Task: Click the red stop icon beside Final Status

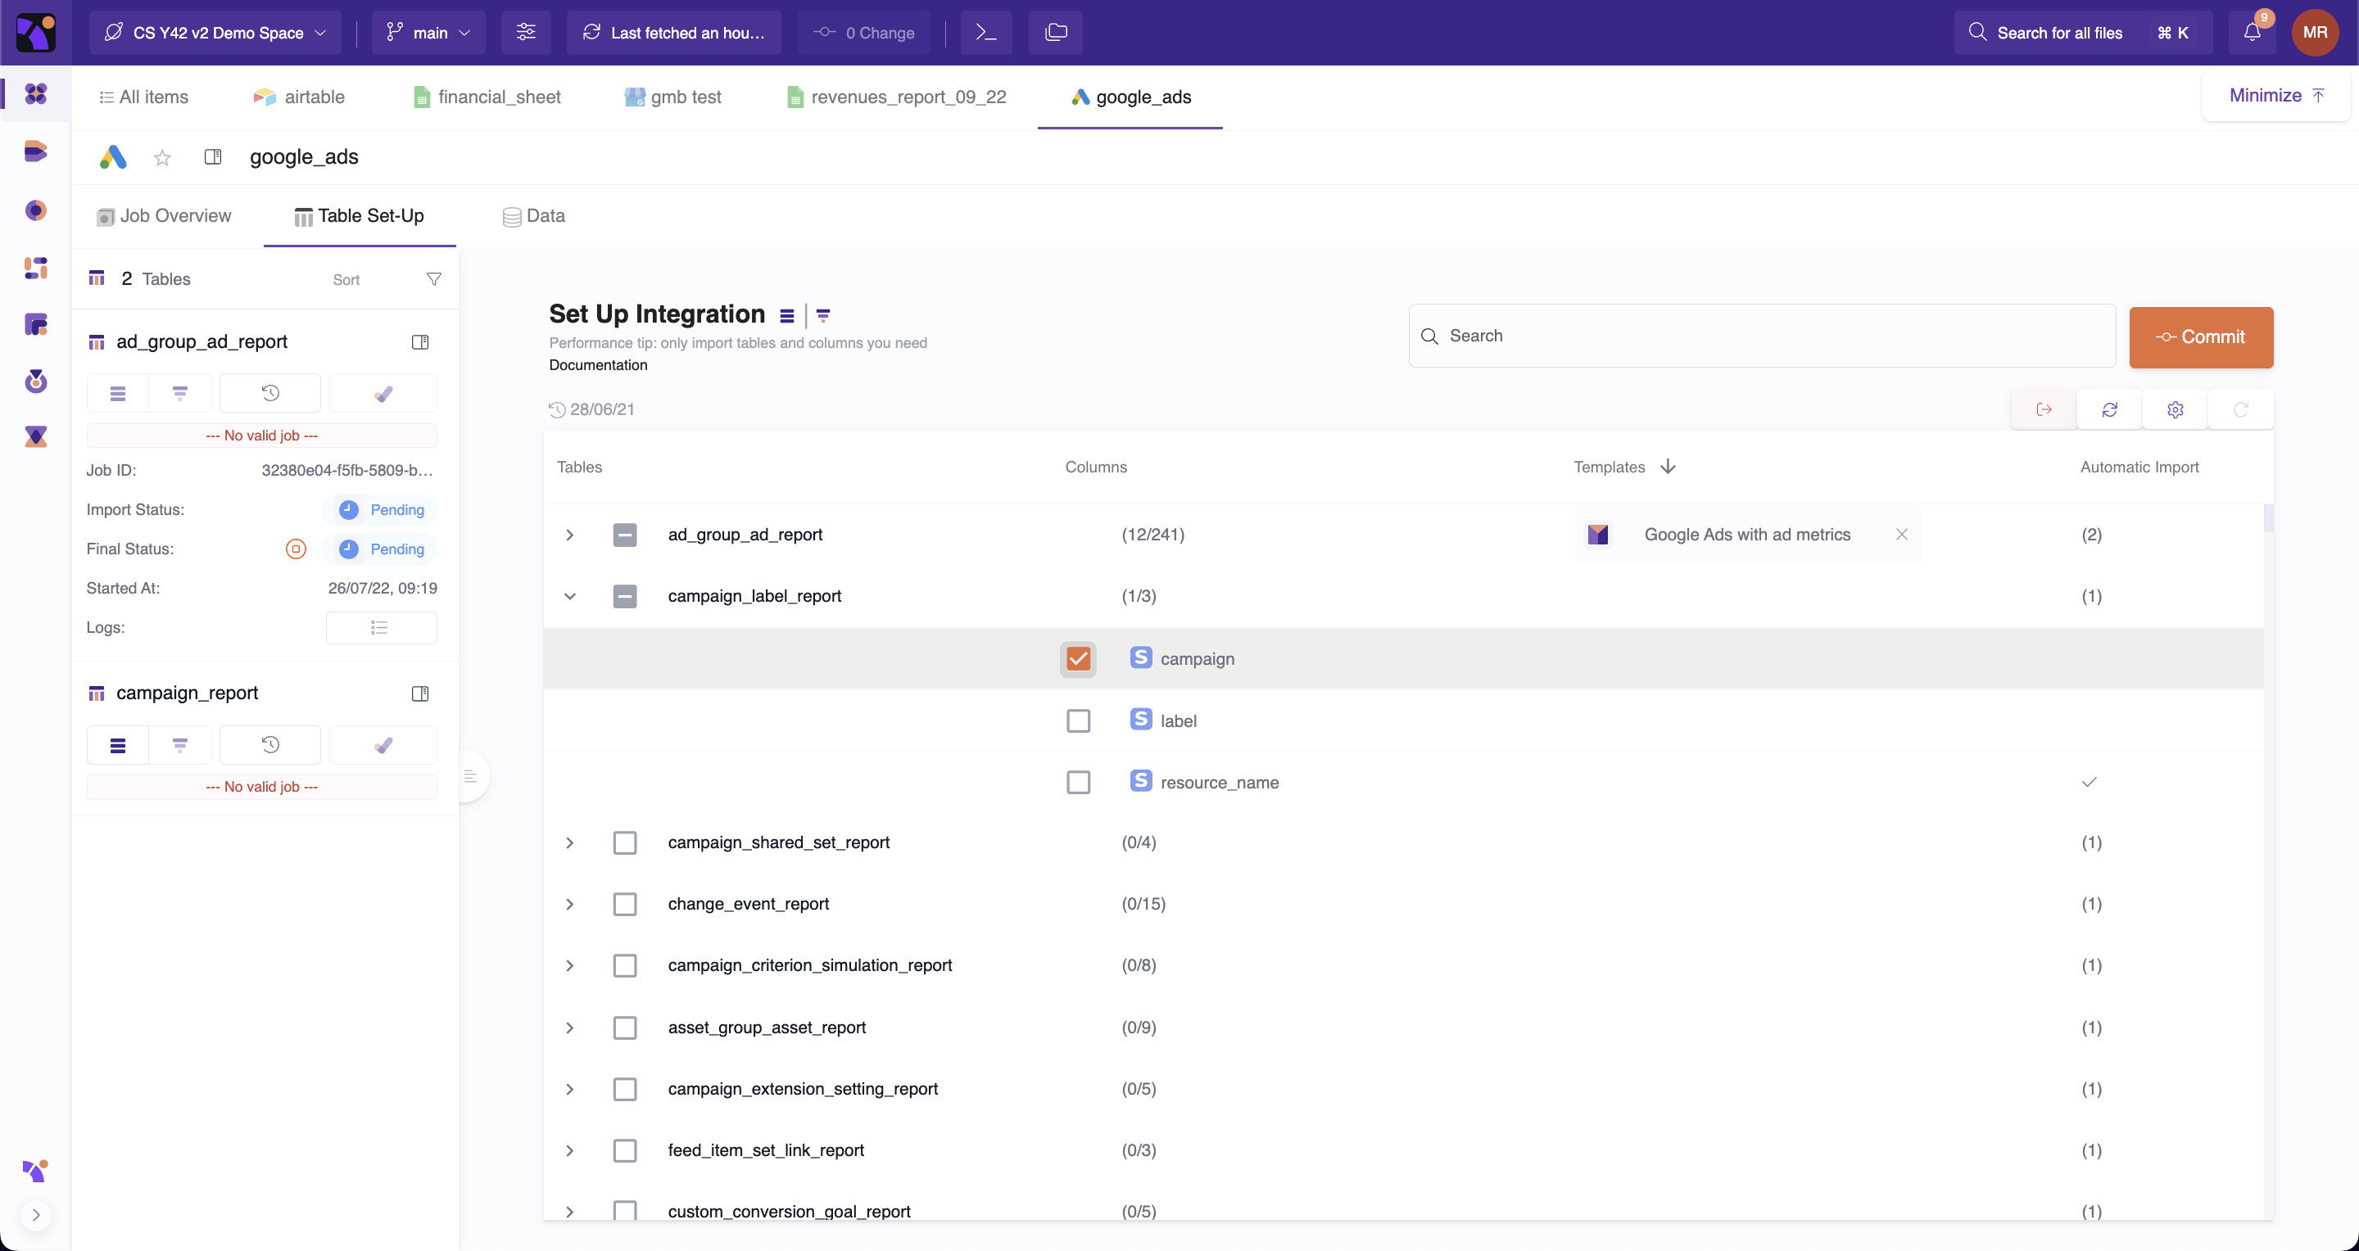Action: [296, 549]
